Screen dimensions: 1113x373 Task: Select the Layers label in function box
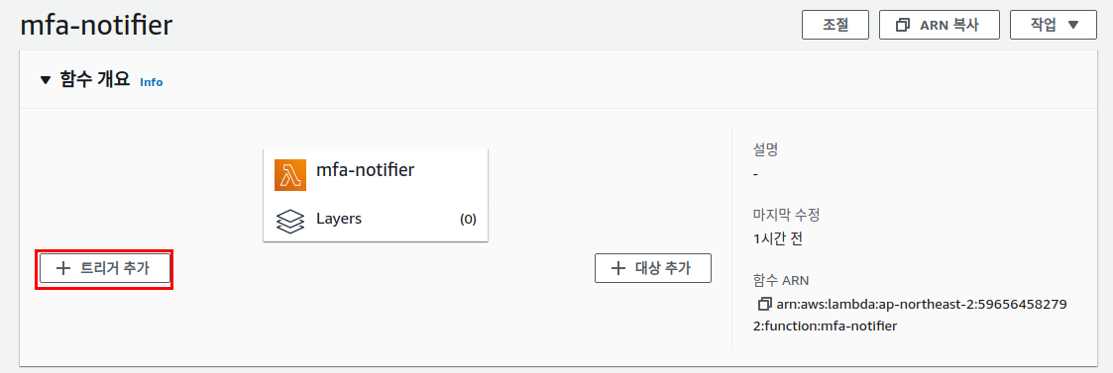[339, 219]
